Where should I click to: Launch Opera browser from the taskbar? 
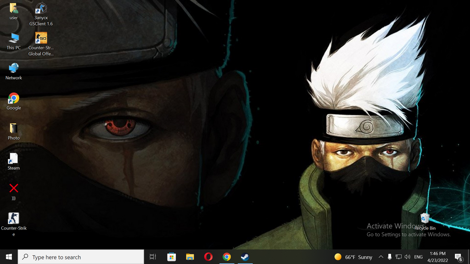(208, 257)
